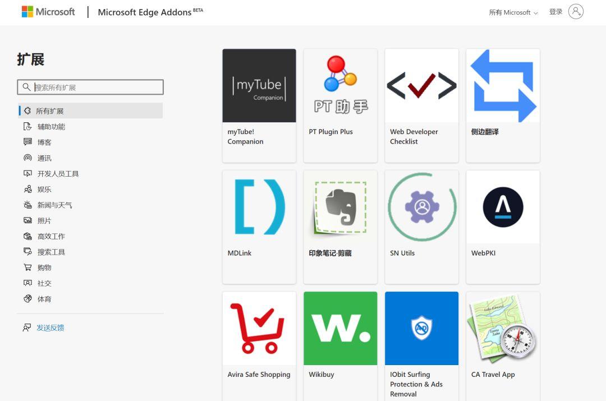
Task: Select the 购物 category
Action: pyautogui.click(x=44, y=268)
